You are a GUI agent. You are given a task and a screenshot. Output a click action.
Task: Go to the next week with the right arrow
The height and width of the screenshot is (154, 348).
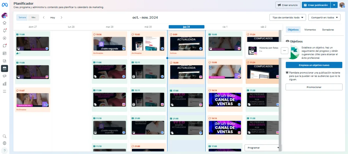click(61, 17)
